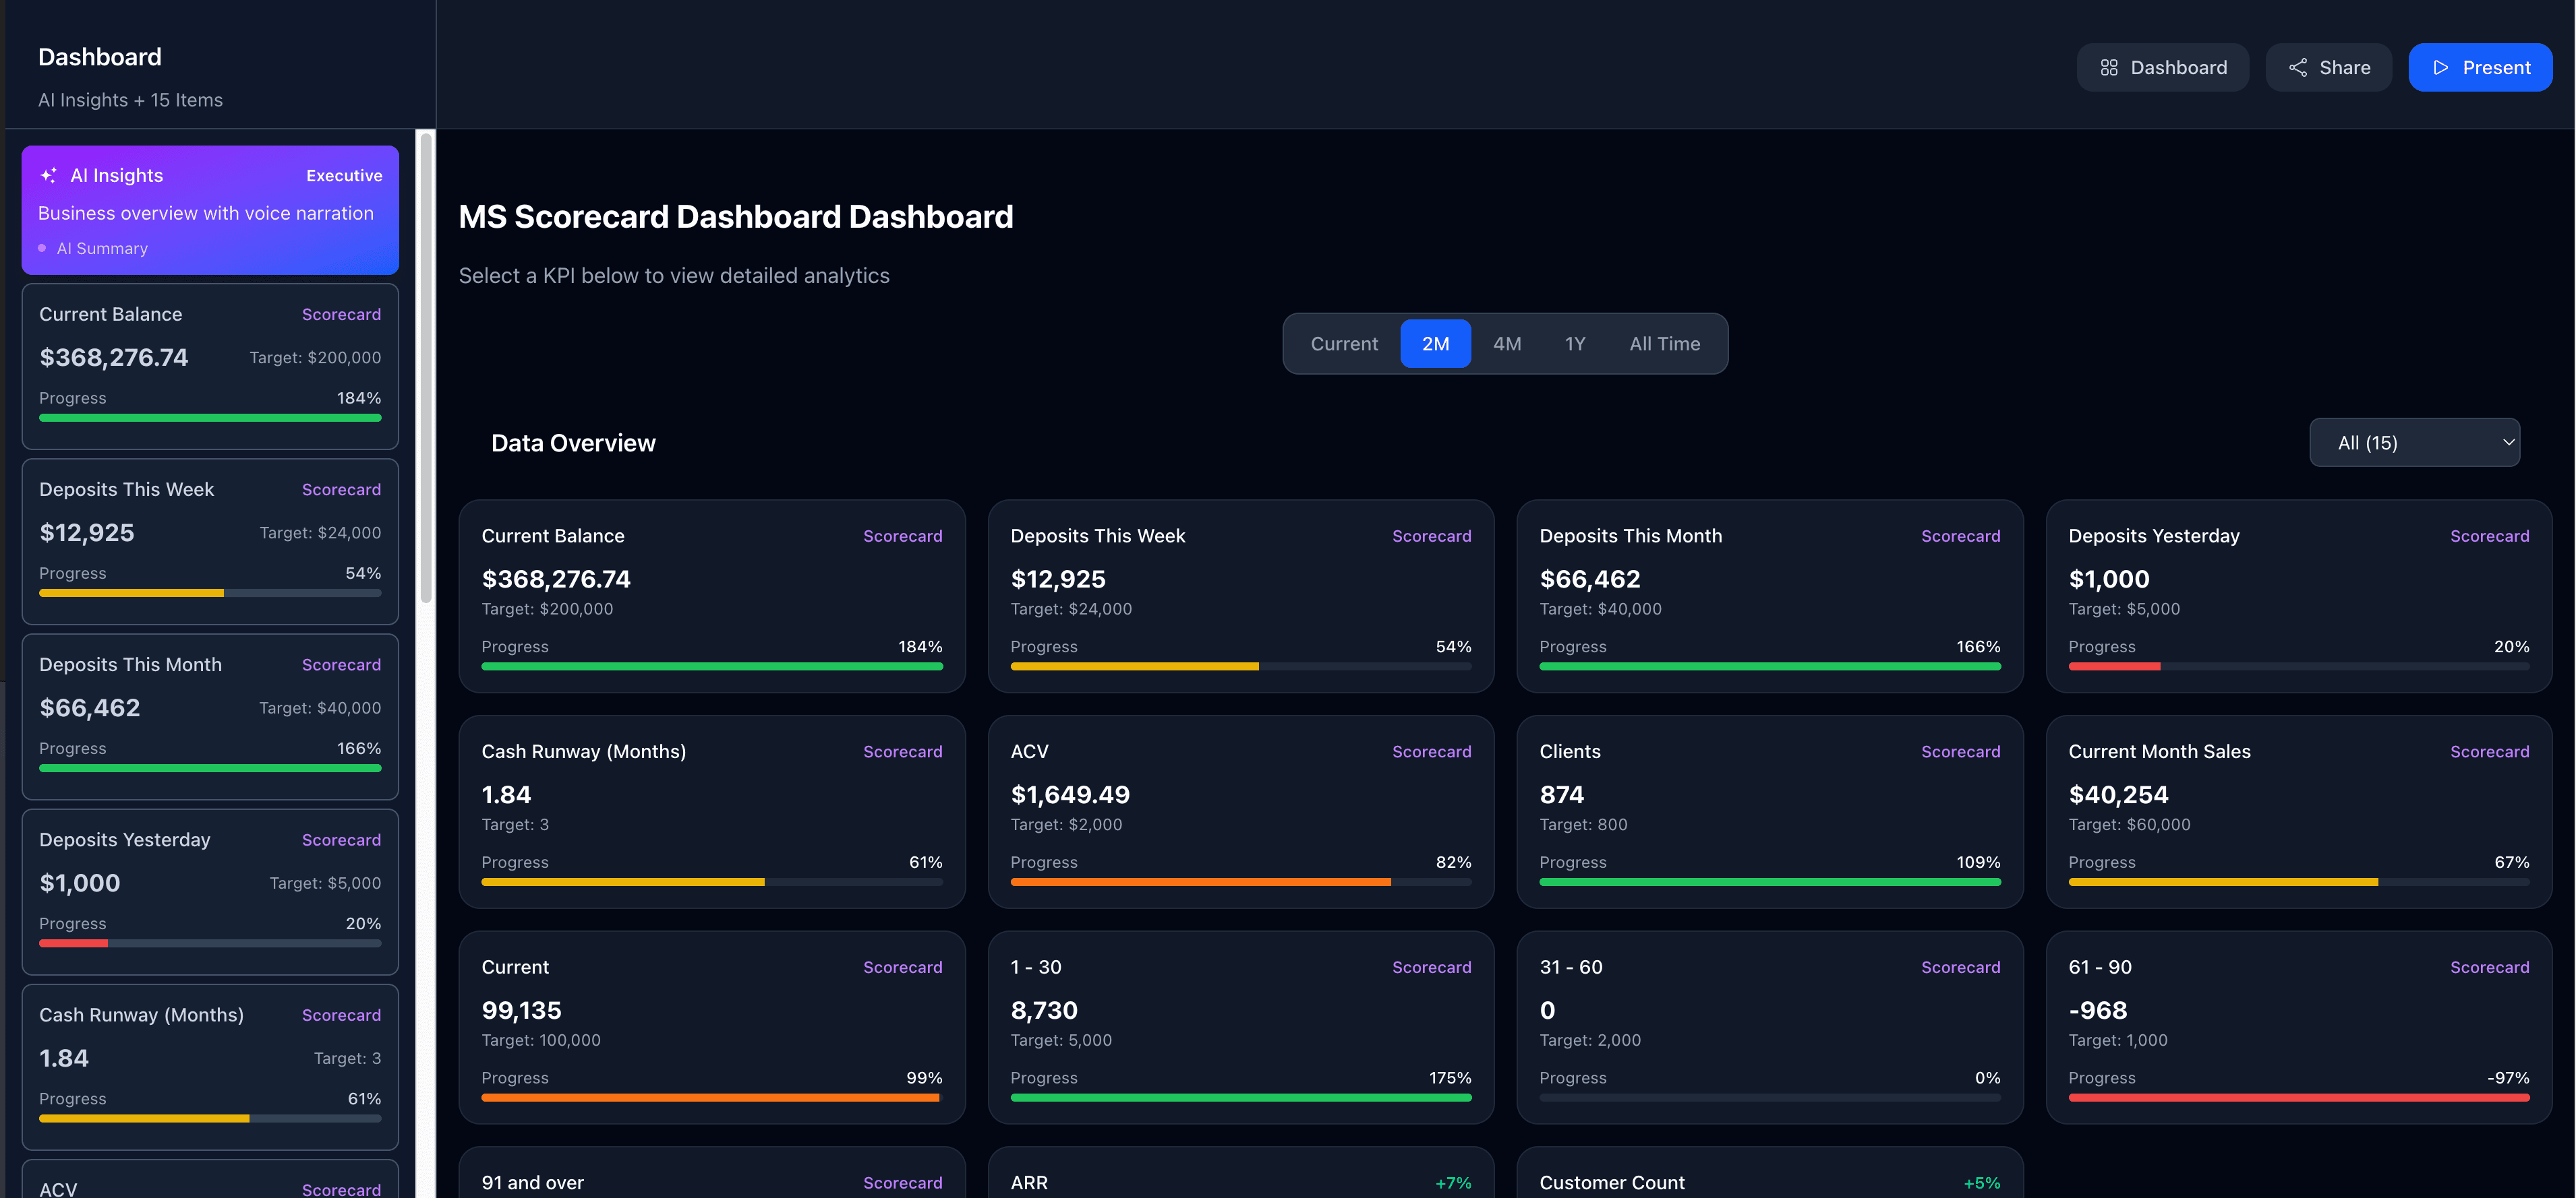Click the Share button in the top bar
This screenshot has height=1198, width=2576.
(x=2328, y=67)
